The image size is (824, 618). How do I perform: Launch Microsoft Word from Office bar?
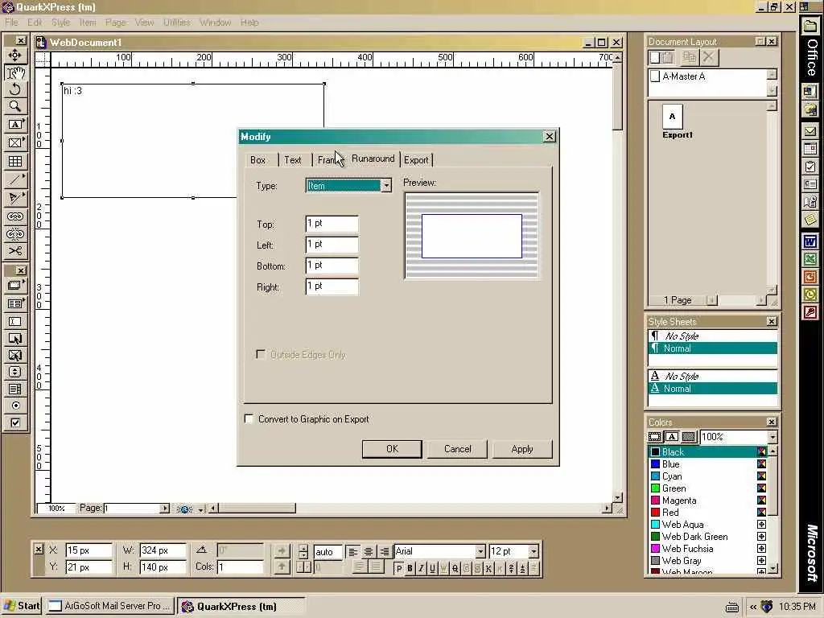click(x=810, y=241)
